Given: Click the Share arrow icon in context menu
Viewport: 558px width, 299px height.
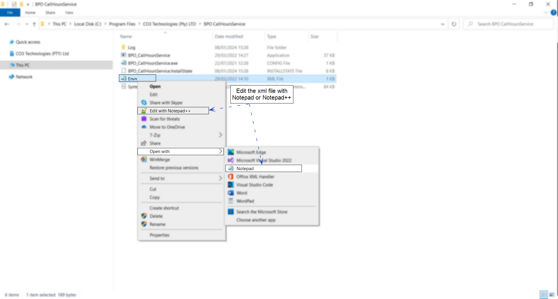Looking at the screenshot, I should (143, 143).
